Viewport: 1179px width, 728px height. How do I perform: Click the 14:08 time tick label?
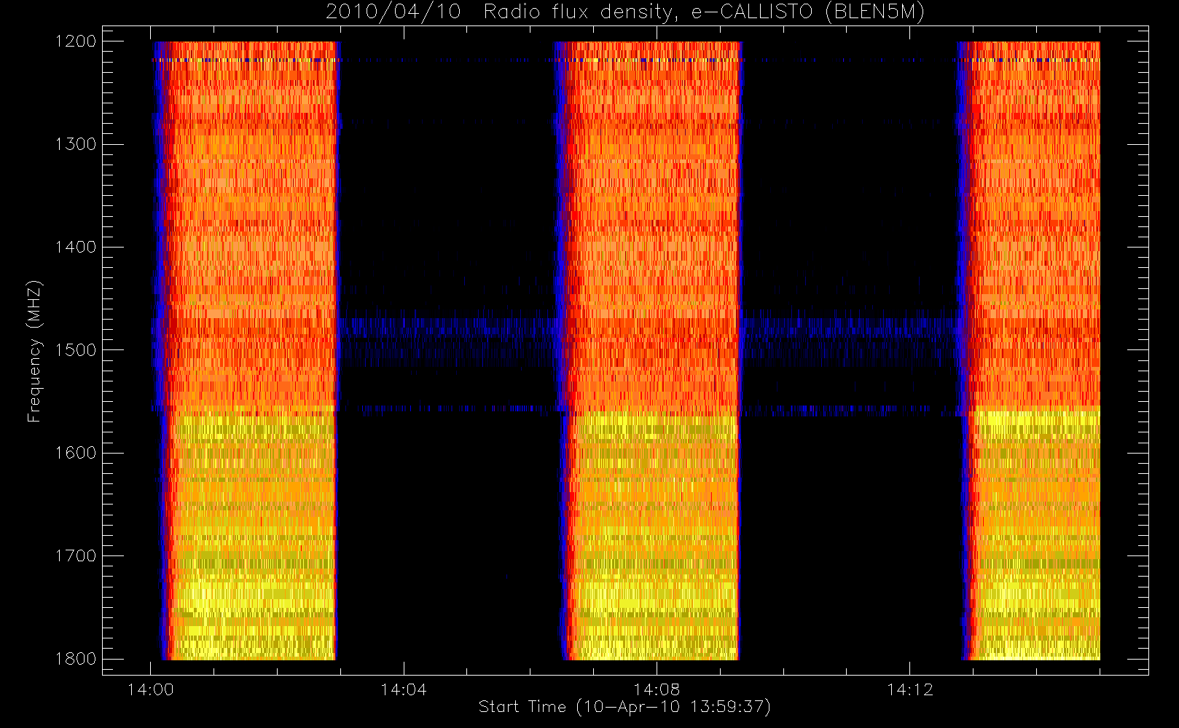click(657, 689)
